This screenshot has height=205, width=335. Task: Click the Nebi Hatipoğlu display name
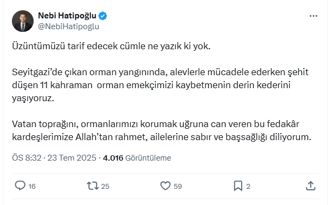tap(67, 16)
